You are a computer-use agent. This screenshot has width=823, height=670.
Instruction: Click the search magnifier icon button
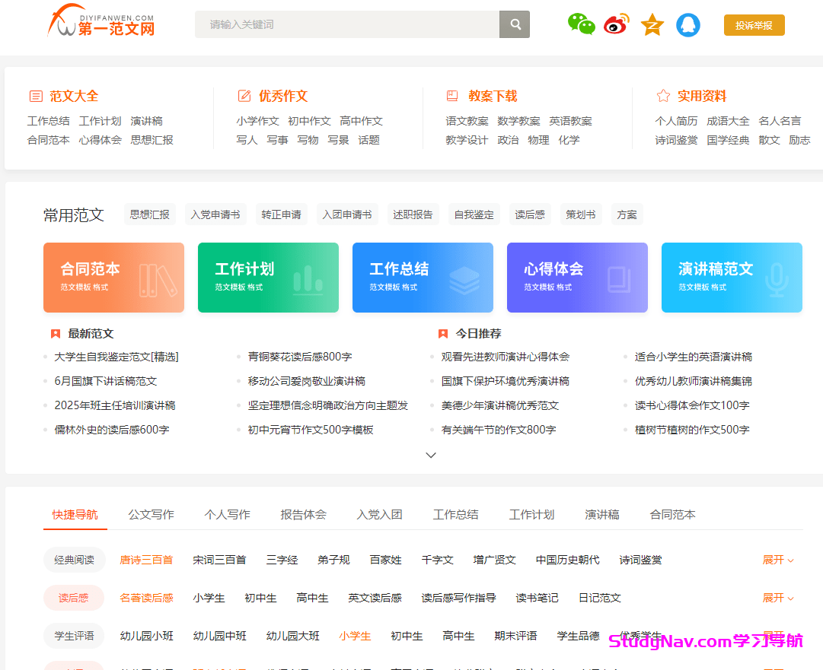[x=515, y=24]
